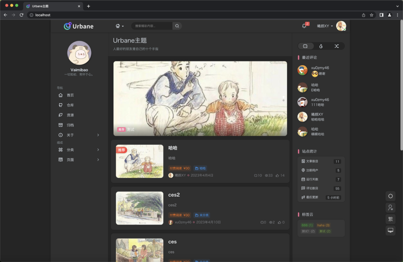Click the leaf 资源 sidebar icon
Image resolution: width=403 pixels, height=262 pixels.
(61, 115)
